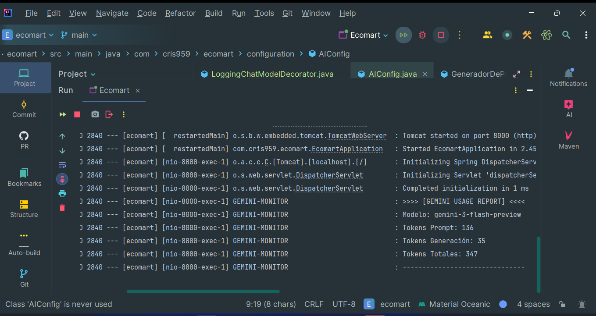This screenshot has height=316, width=596.
Task: Open Search Everywhere magnifier icon
Action: pos(566,35)
